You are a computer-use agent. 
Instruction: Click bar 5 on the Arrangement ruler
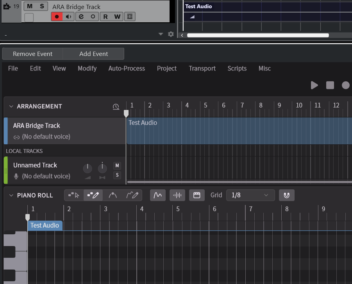pos(205,105)
